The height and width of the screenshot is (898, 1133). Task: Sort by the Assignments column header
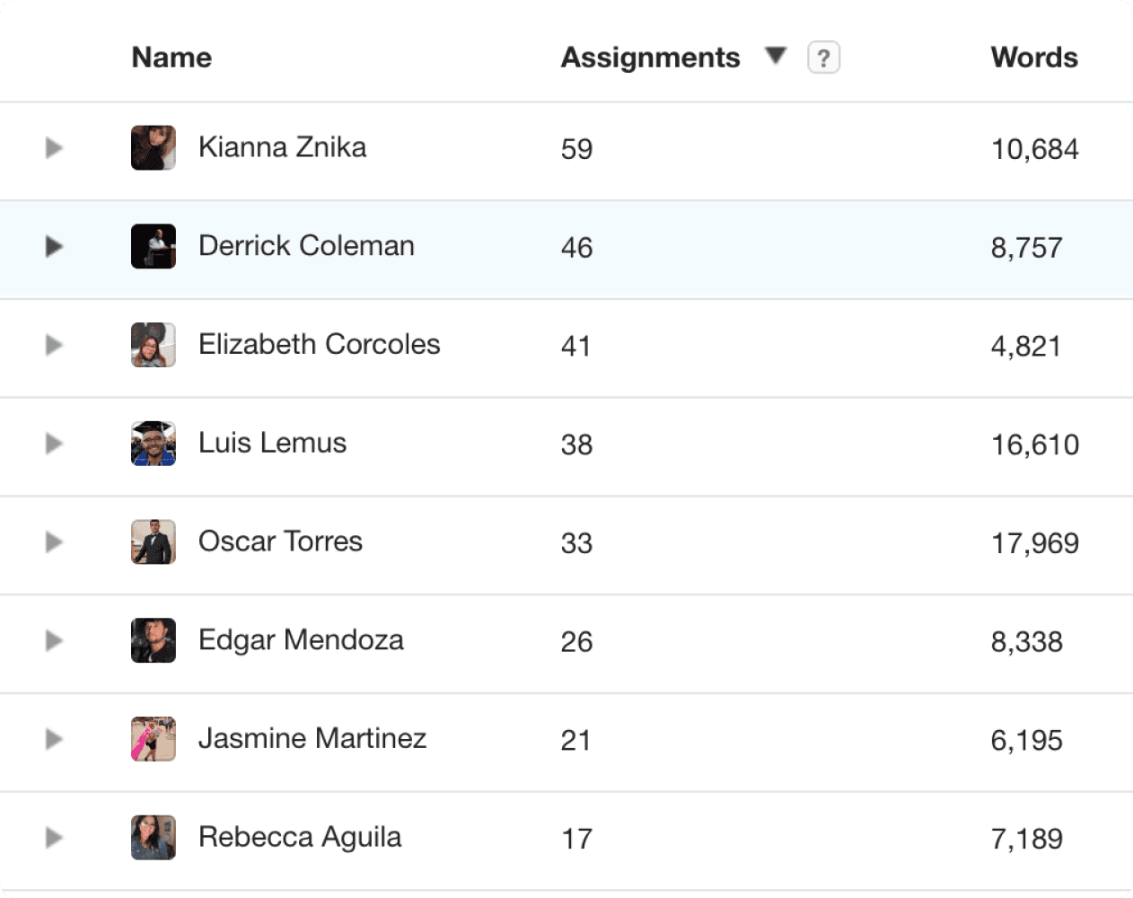coord(651,57)
